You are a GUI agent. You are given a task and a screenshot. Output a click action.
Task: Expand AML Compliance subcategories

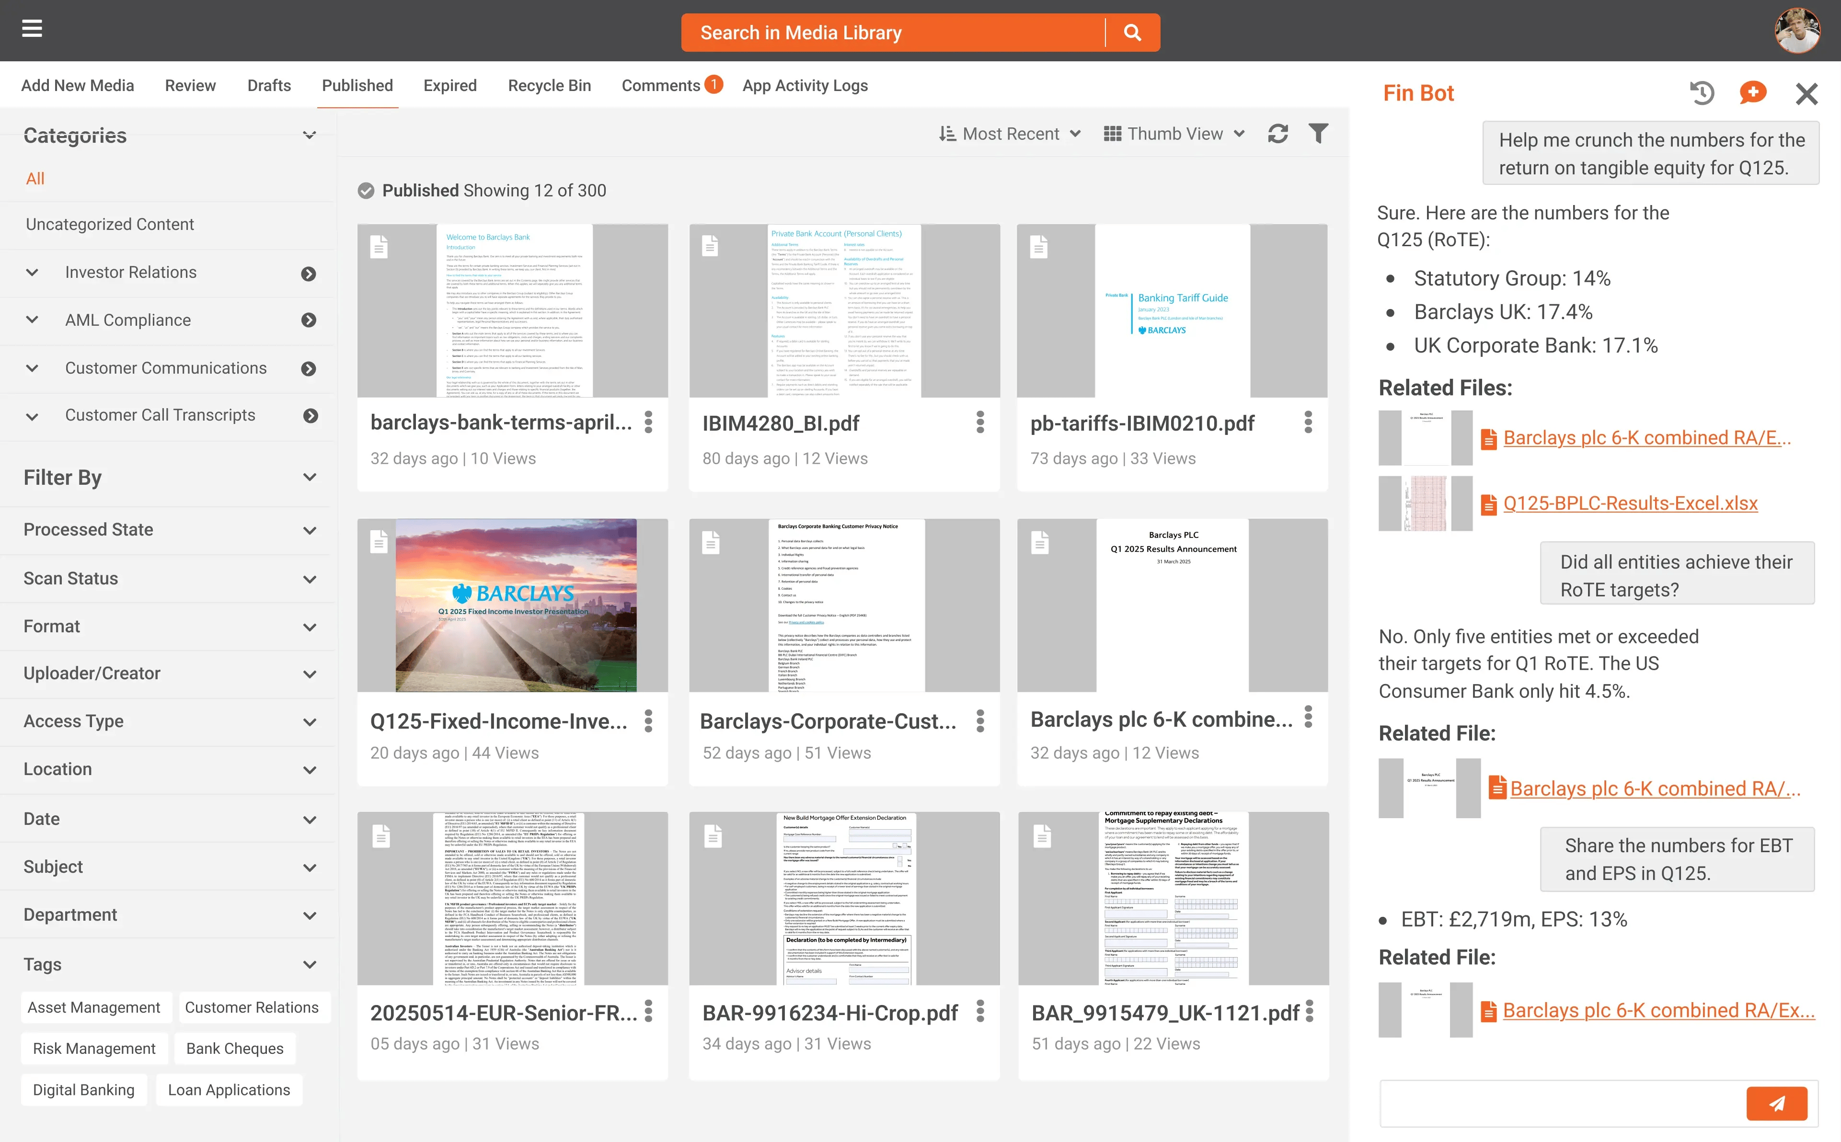click(32, 320)
